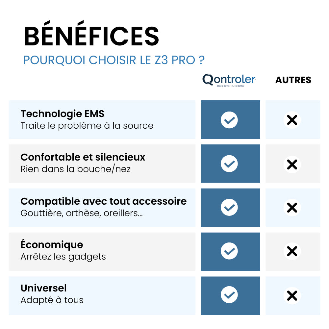Click the X mark for Confortable et silencieux
This screenshot has height=329, width=329.
click(x=292, y=164)
